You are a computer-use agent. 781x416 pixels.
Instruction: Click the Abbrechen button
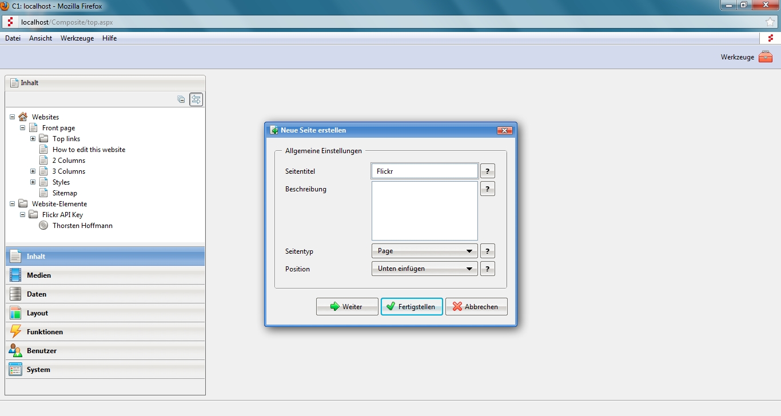[x=476, y=307]
